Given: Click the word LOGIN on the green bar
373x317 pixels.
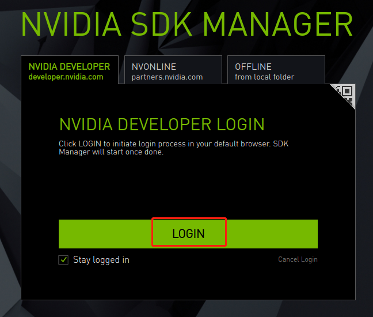Looking at the screenshot, I should [188, 233].
